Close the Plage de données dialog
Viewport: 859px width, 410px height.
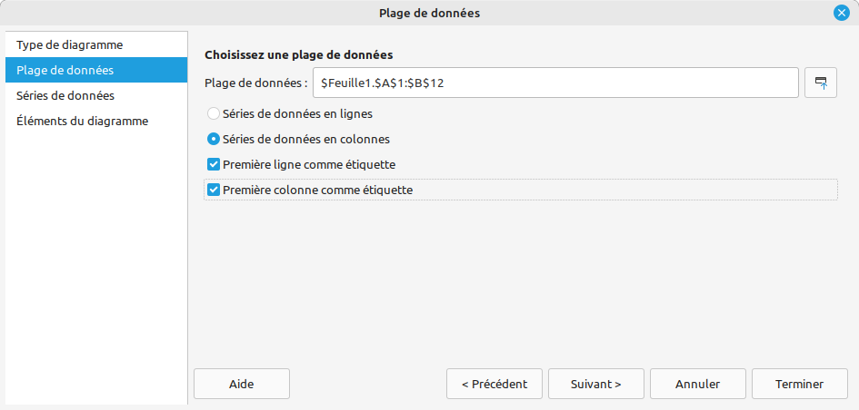pyautogui.click(x=841, y=13)
